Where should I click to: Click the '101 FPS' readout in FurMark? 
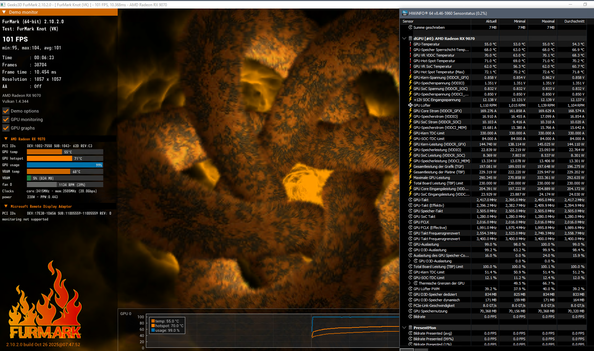click(15, 39)
